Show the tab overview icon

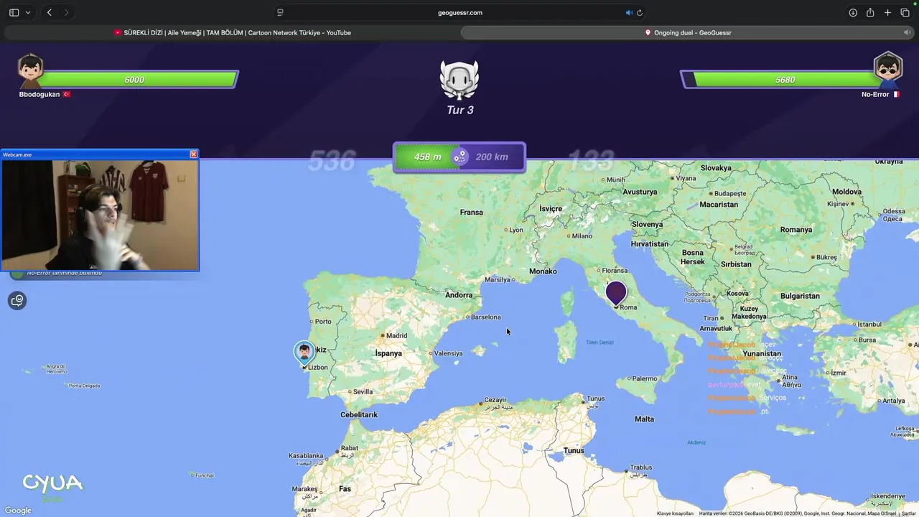coord(905,12)
